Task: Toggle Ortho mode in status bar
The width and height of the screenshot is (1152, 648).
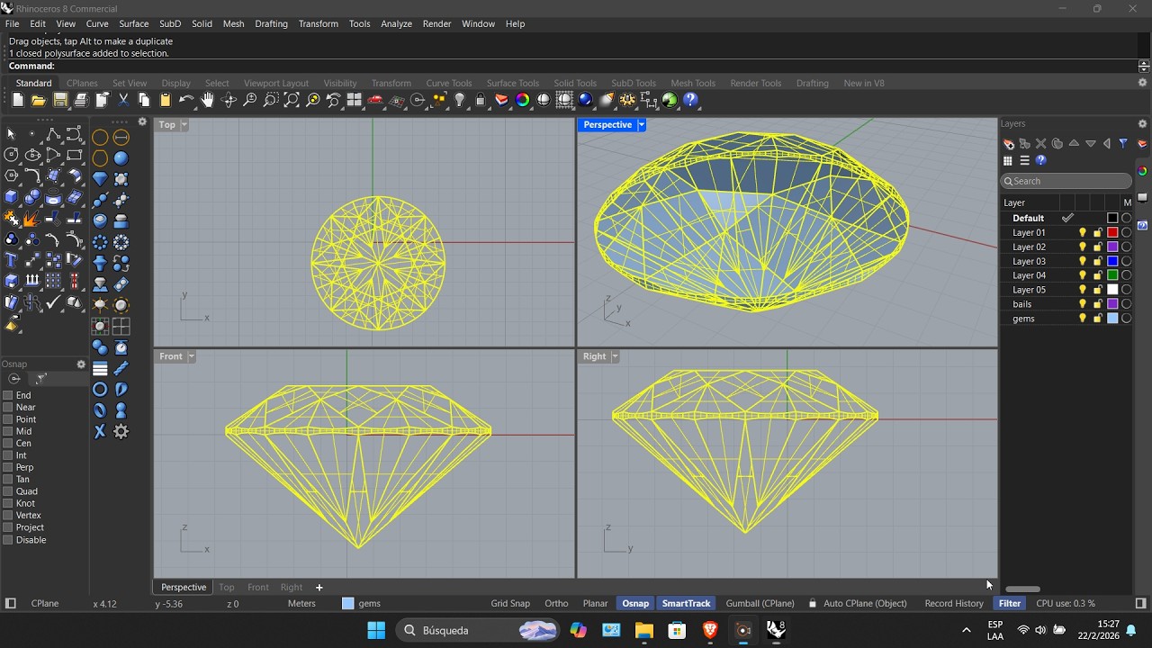Action: pyautogui.click(x=556, y=604)
